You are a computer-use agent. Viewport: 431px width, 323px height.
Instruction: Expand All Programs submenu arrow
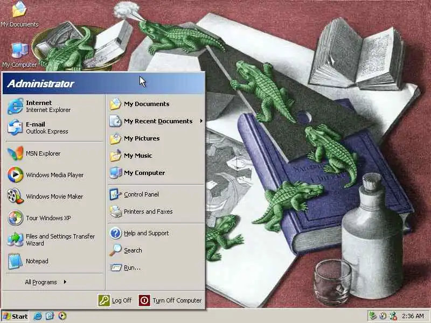click(x=65, y=282)
